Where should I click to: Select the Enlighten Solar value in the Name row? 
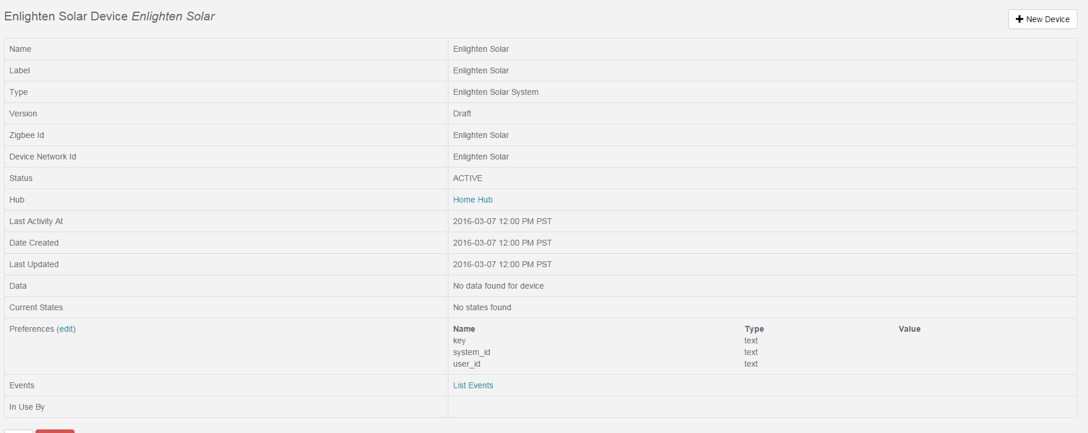point(481,49)
